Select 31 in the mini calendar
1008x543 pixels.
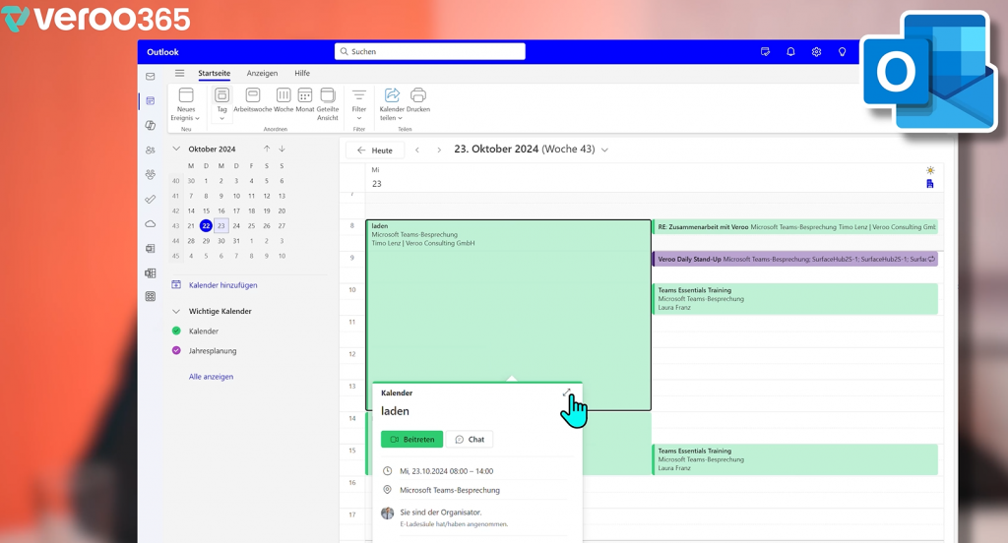click(x=236, y=241)
